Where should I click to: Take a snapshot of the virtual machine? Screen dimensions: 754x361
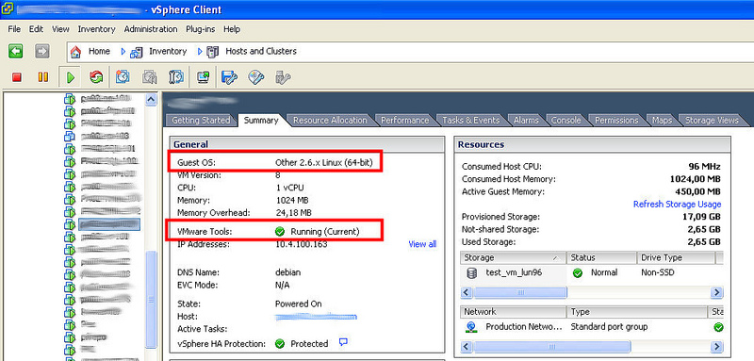point(123,77)
